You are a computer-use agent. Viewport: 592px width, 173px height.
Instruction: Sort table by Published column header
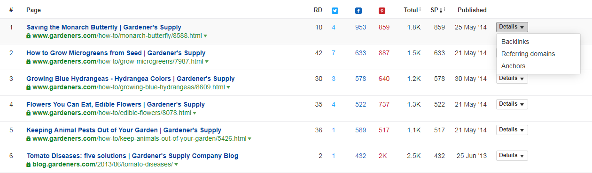tap(472, 10)
